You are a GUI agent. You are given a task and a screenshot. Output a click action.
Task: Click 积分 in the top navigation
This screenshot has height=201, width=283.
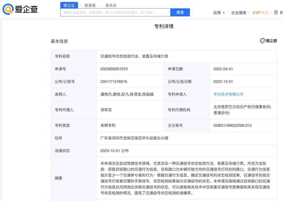(x=282, y=12)
